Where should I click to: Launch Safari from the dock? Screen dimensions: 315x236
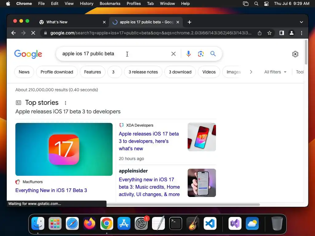pos(72,223)
